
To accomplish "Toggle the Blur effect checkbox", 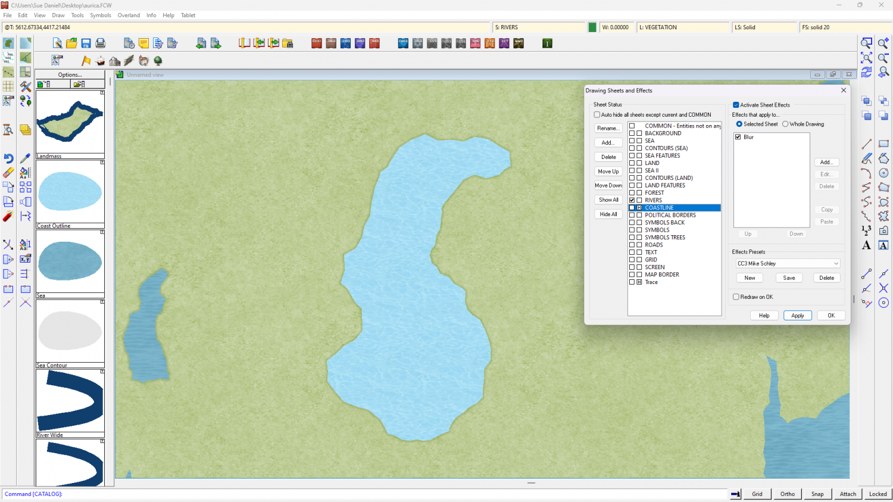I will (738, 137).
